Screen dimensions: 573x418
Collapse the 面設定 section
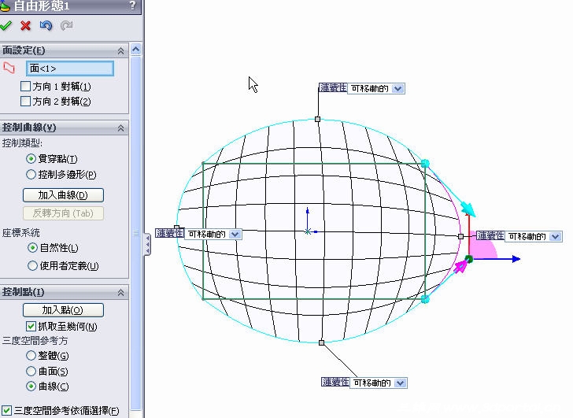tap(120, 51)
